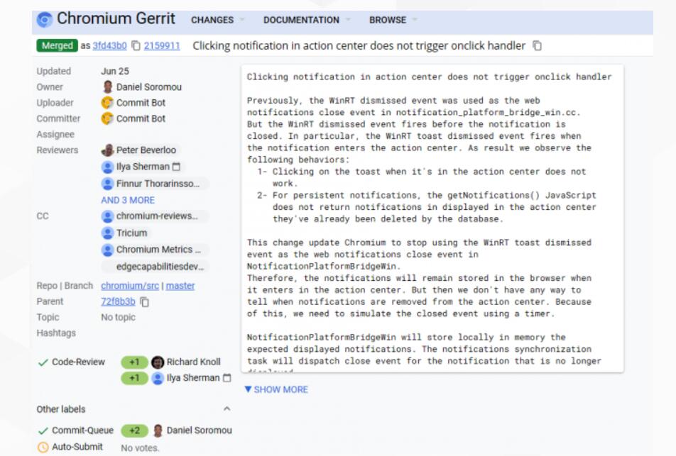Click the Hashtags label
676x456 pixels.
click(x=56, y=333)
